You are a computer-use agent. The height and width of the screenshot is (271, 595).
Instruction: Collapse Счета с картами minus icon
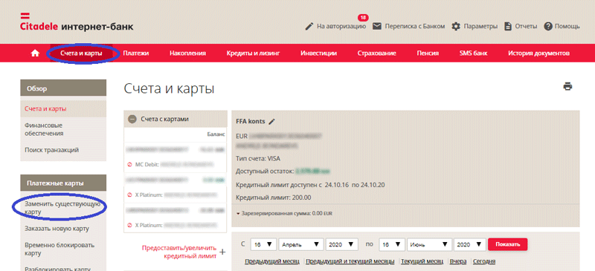point(132,119)
